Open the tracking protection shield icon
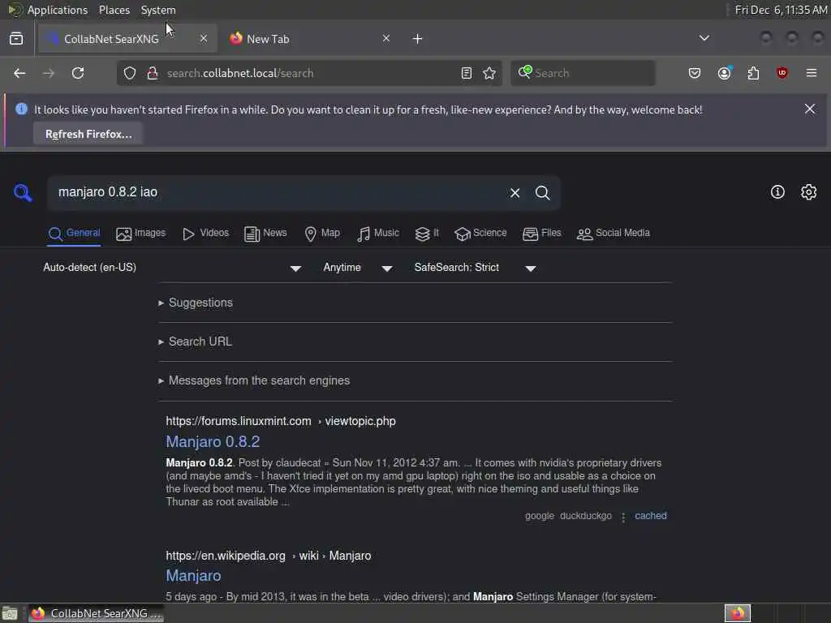This screenshot has height=623, width=831. tap(130, 73)
